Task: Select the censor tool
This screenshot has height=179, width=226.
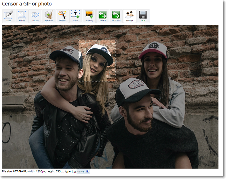Action: click(129, 16)
